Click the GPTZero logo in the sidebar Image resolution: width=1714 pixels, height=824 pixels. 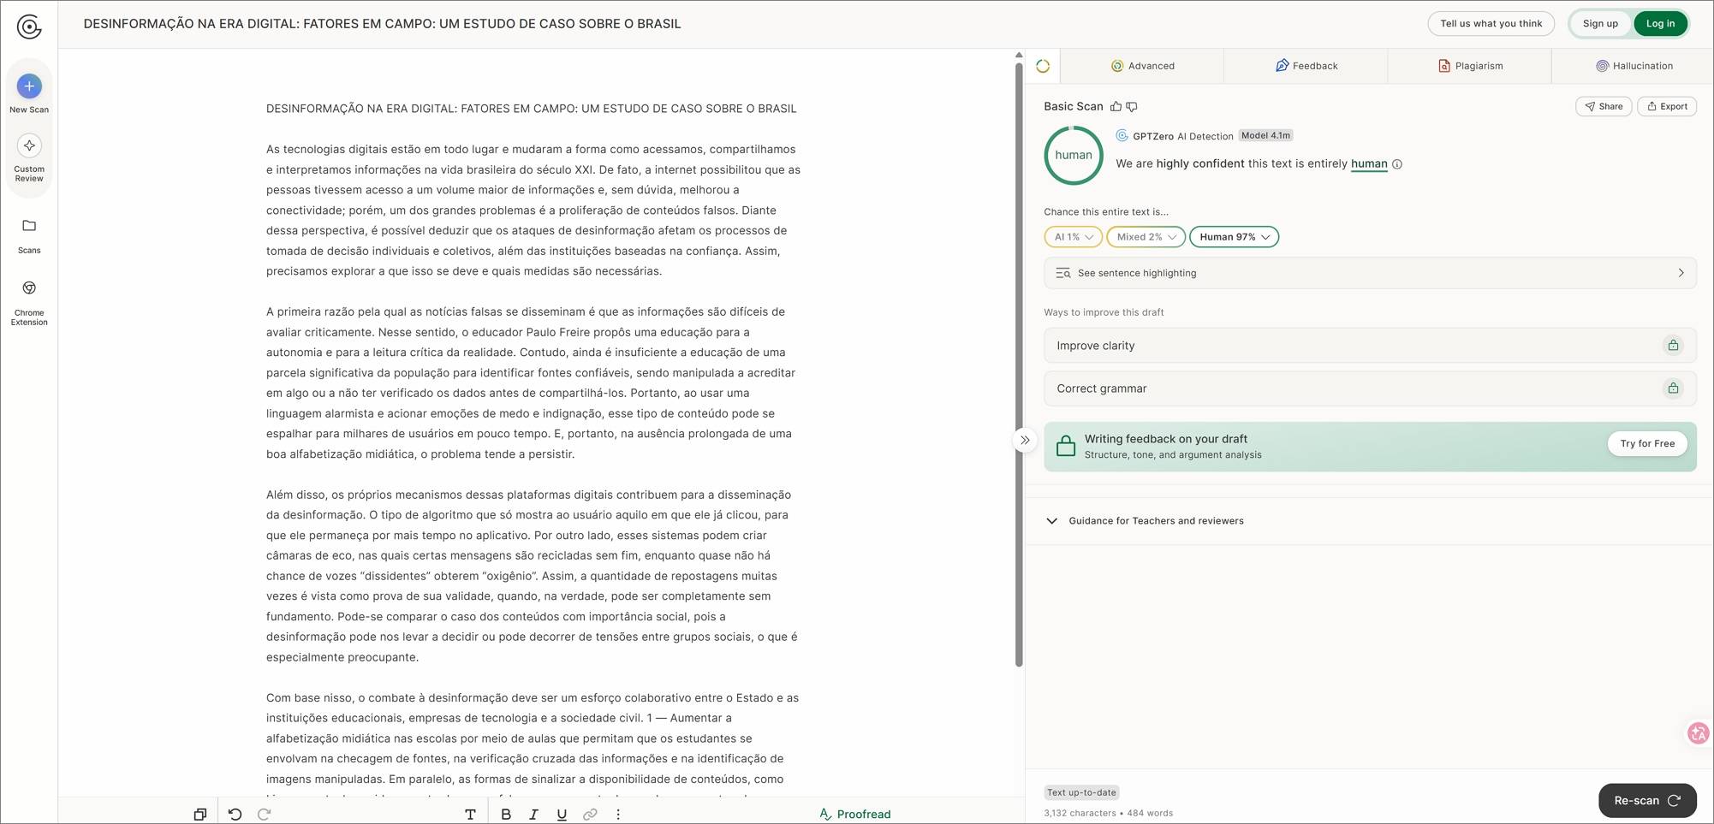[x=29, y=27]
